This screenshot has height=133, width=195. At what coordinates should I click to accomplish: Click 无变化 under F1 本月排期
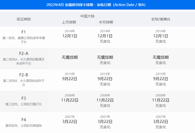click(105, 41)
